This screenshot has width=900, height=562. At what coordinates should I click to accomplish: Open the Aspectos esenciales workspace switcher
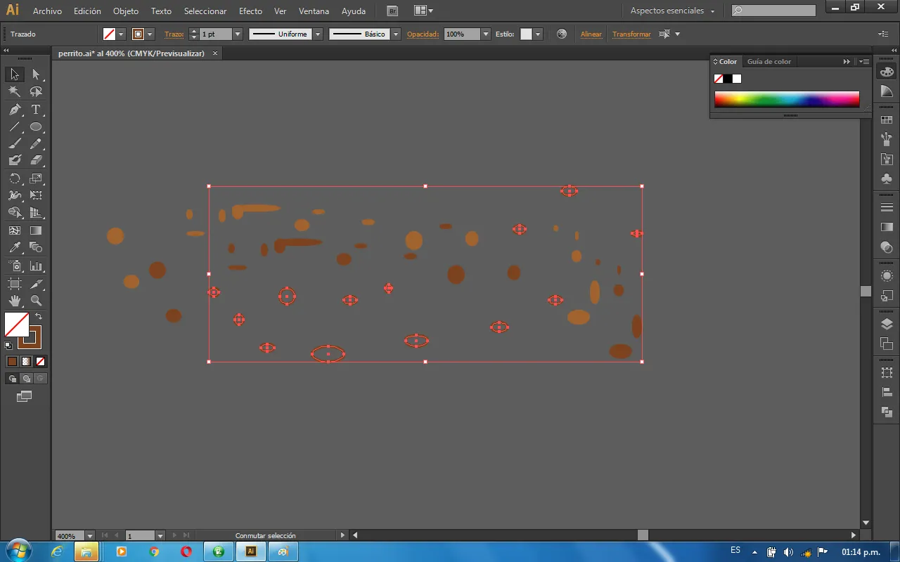point(672,11)
